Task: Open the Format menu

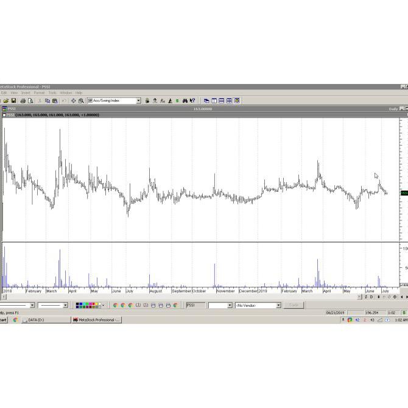Action: 40,93
